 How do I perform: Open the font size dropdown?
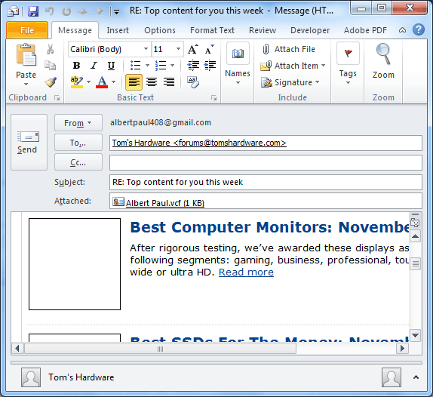coord(178,49)
